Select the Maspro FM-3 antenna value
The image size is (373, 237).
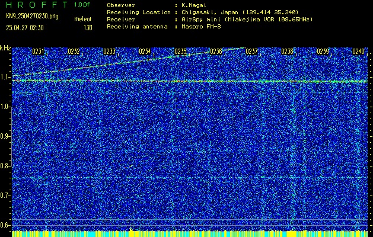[x=201, y=27]
